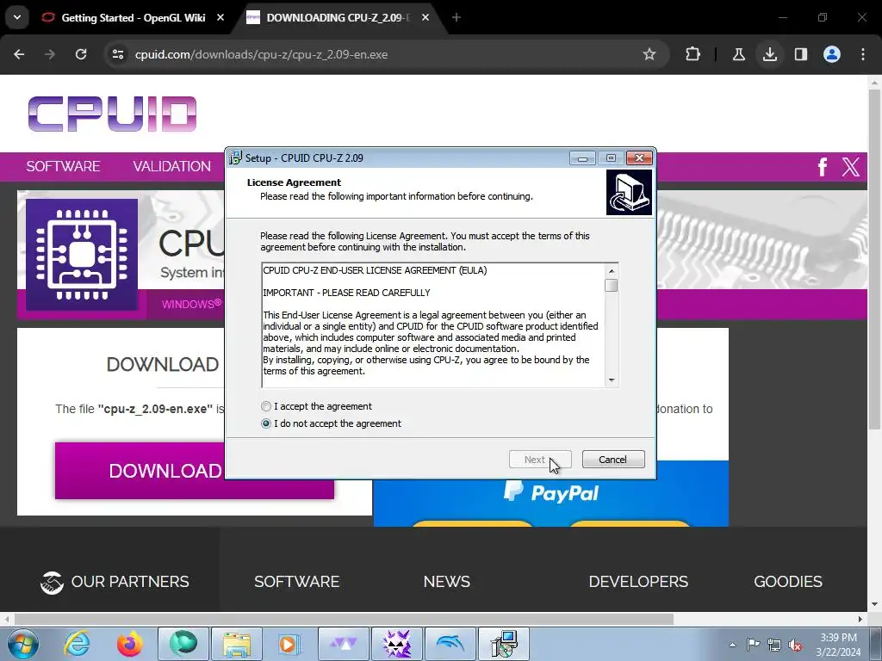Show browser downloads
Image resolution: width=882 pixels, height=661 pixels.
(x=770, y=54)
